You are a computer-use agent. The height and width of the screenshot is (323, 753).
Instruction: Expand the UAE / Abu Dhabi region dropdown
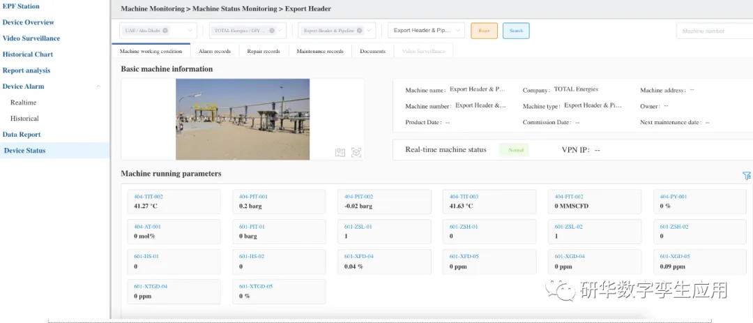(190, 31)
